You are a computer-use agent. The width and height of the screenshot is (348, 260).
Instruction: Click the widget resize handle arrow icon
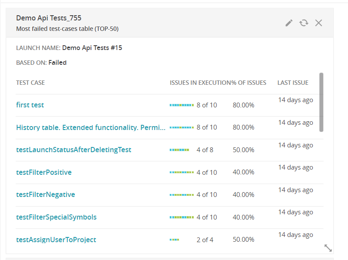328,248
